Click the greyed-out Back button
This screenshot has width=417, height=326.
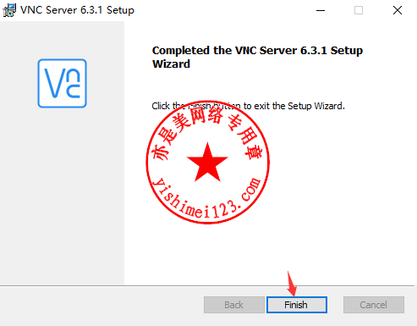coord(234,305)
